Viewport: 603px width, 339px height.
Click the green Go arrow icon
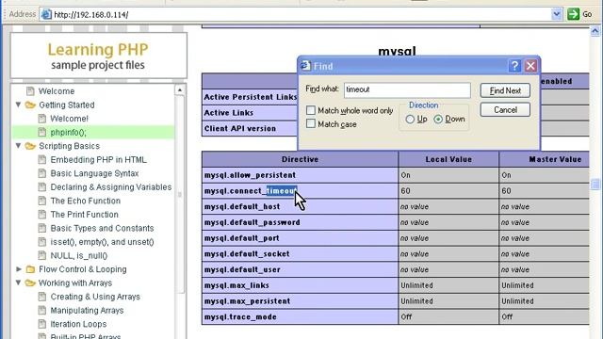tap(573, 14)
